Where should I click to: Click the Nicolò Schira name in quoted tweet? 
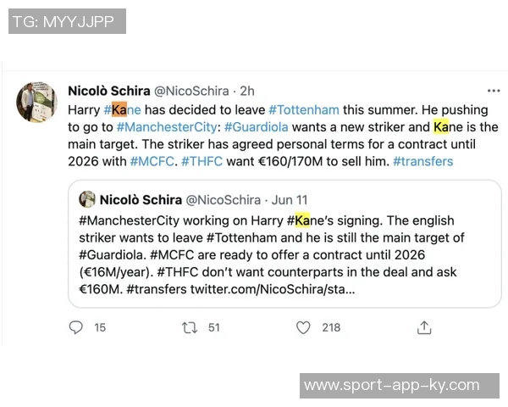(x=141, y=200)
